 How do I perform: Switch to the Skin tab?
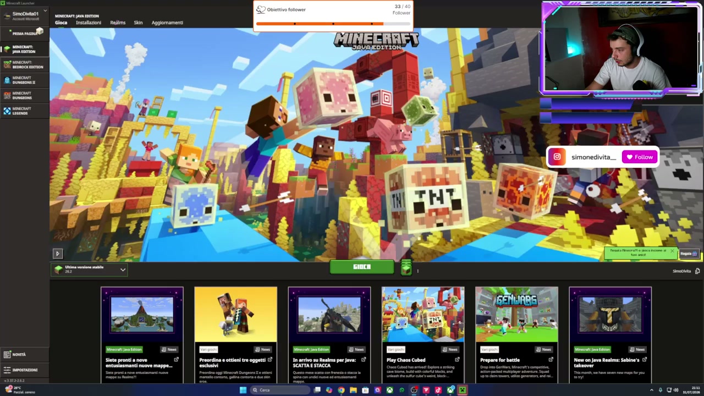pos(138,23)
